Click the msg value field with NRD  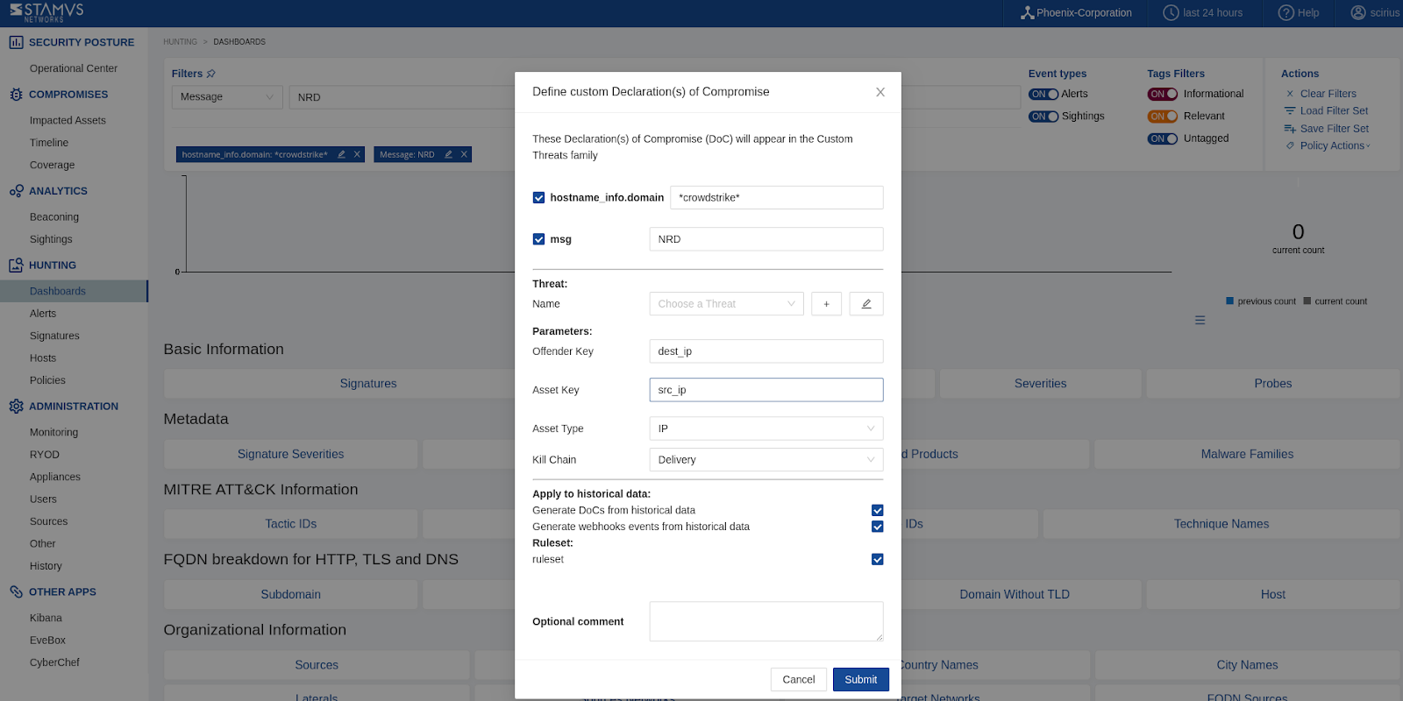click(766, 239)
